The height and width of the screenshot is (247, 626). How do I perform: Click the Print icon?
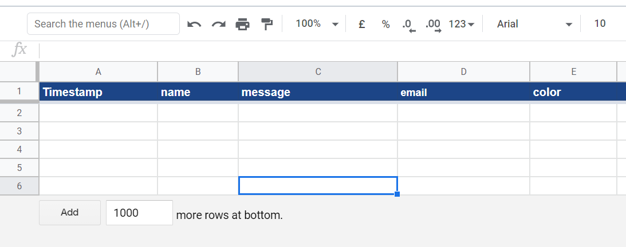tap(243, 24)
